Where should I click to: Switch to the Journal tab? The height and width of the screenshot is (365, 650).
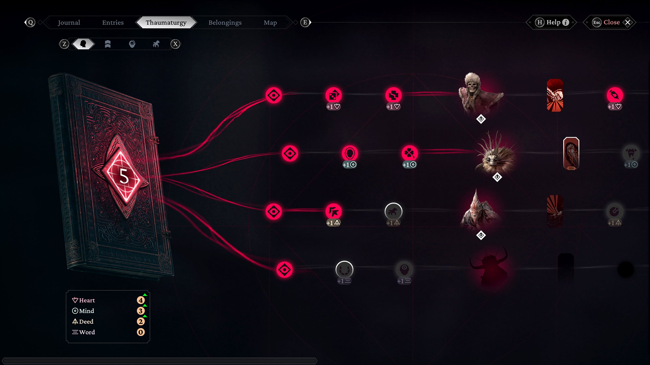(69, 22)
